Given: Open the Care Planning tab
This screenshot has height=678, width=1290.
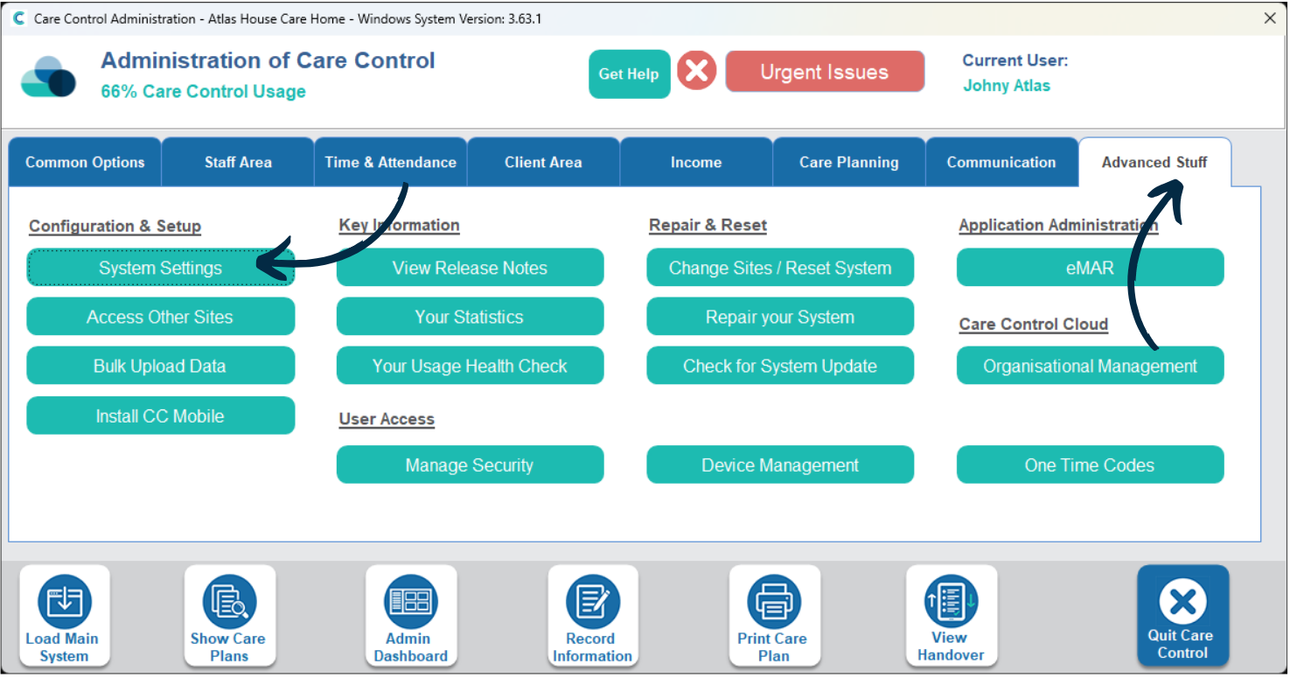Looking at the screenshot, I should pyautogui.click(x=848, y=162).
